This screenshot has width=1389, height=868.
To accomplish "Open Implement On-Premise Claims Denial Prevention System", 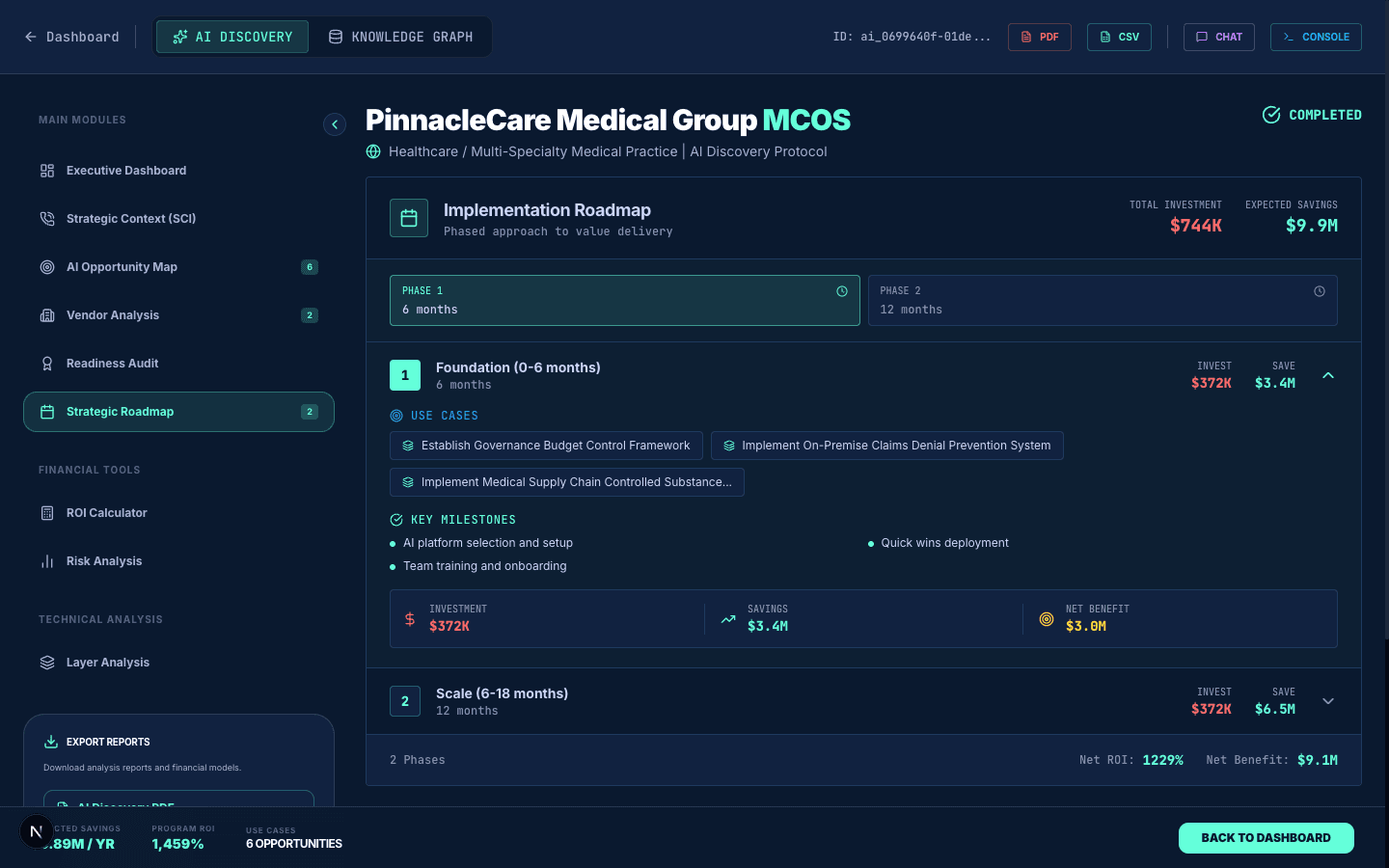I will [887, 446].
